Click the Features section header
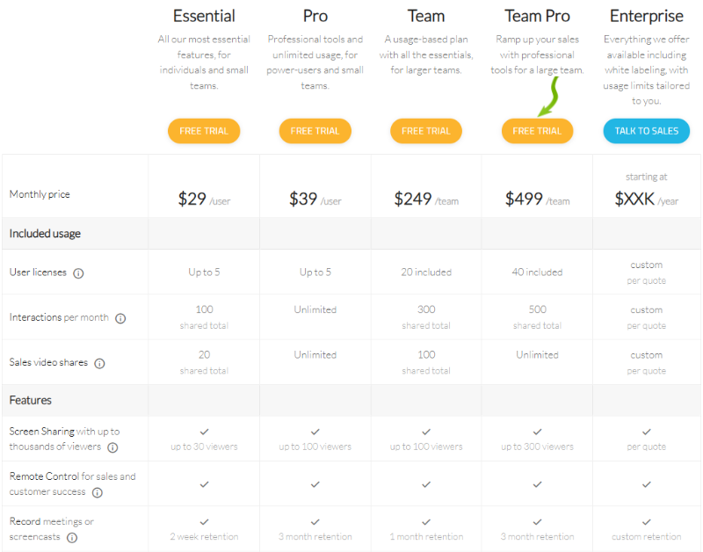703x552 pixels. click(31, 400)
